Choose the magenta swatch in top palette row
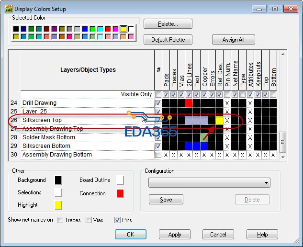 pyautogui.click(x=115, y=29)
